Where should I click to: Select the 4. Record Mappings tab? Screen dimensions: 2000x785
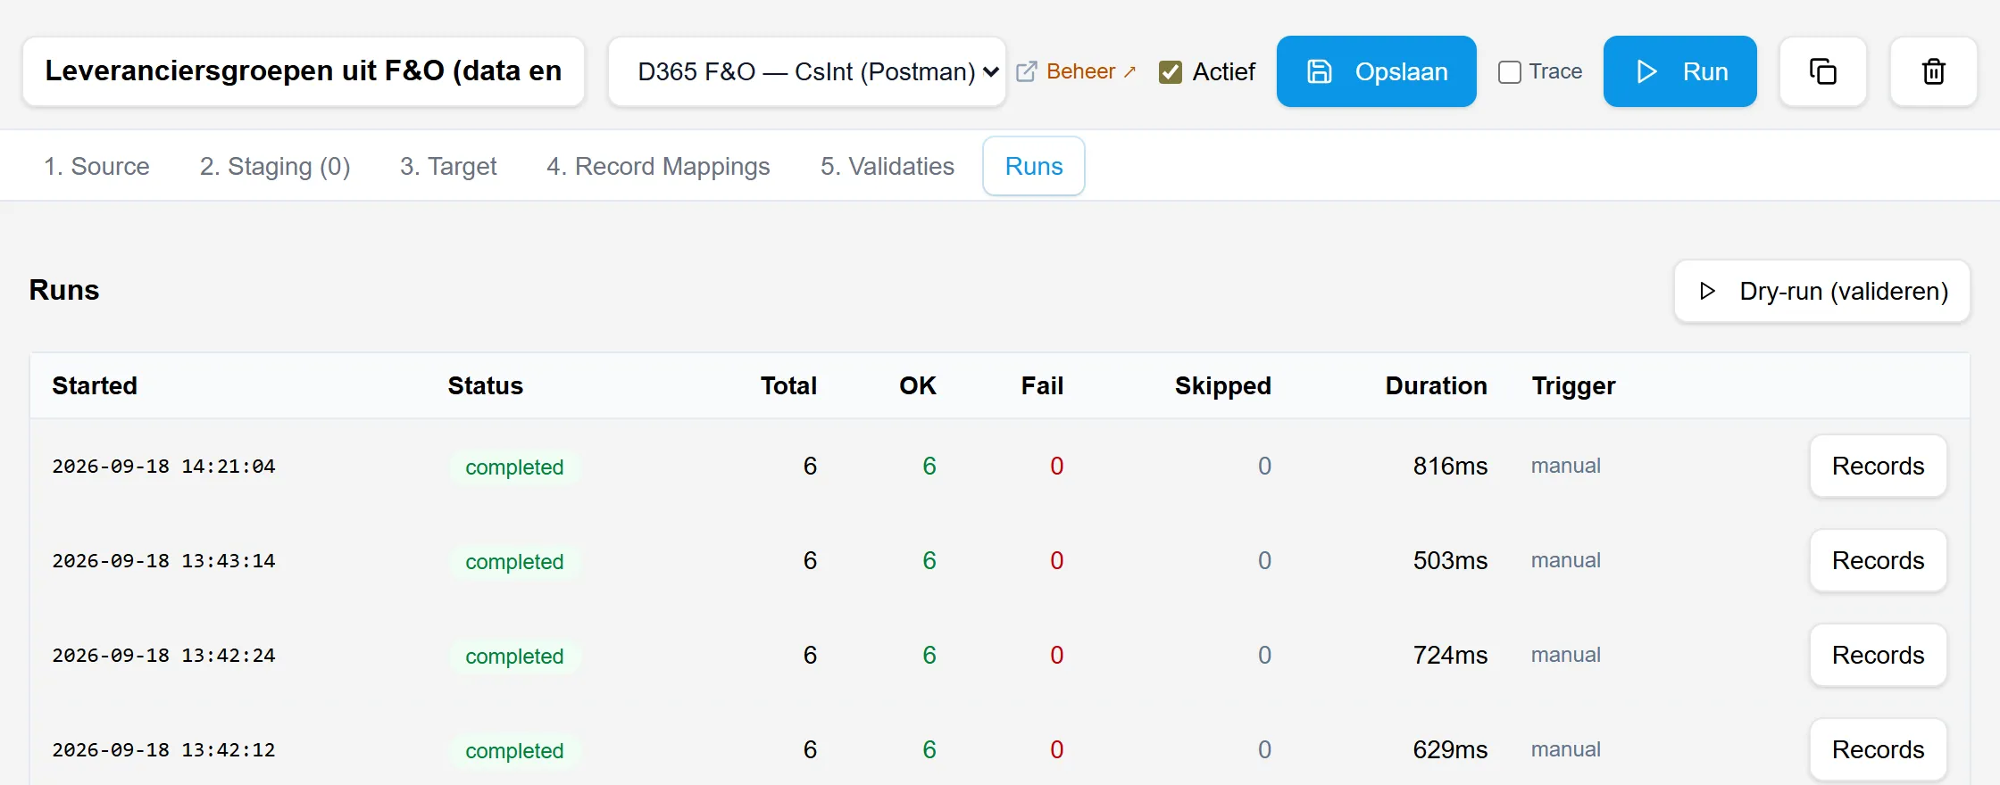point(658,166)
